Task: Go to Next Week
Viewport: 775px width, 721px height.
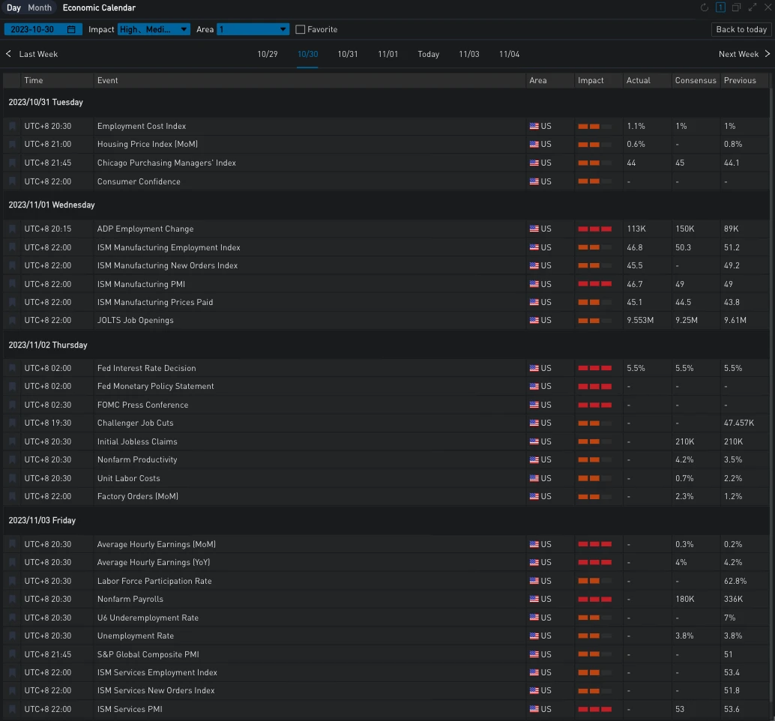Action: coord(744,54)
